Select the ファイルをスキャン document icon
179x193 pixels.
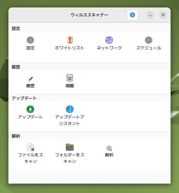(x=30, y=147)
